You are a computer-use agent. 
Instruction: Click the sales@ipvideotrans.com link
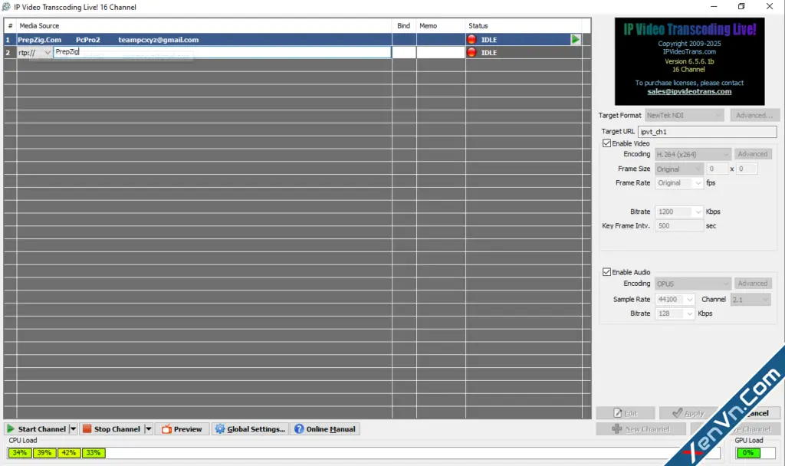click(x=689, y=92)
